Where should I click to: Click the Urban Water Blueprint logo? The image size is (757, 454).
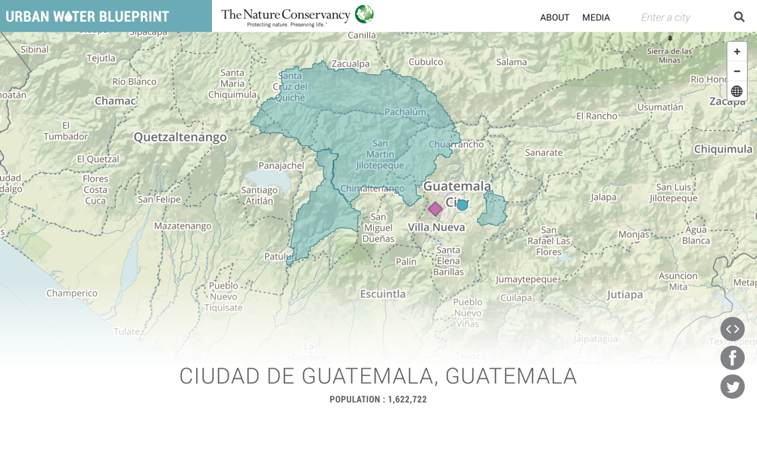(87, 17)
